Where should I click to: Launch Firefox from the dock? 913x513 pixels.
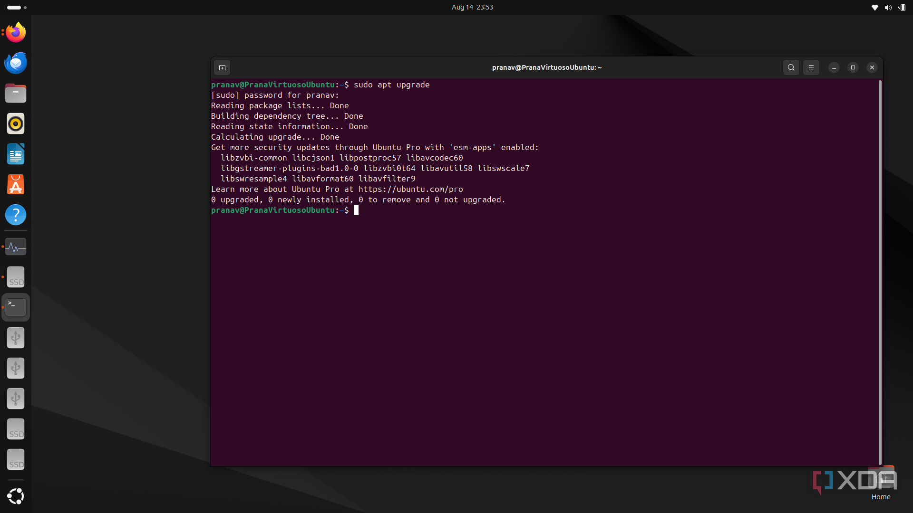coord(16,32)
